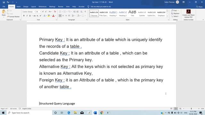Increase paragraph indent

pyautogui.click(x=78, y=11)
